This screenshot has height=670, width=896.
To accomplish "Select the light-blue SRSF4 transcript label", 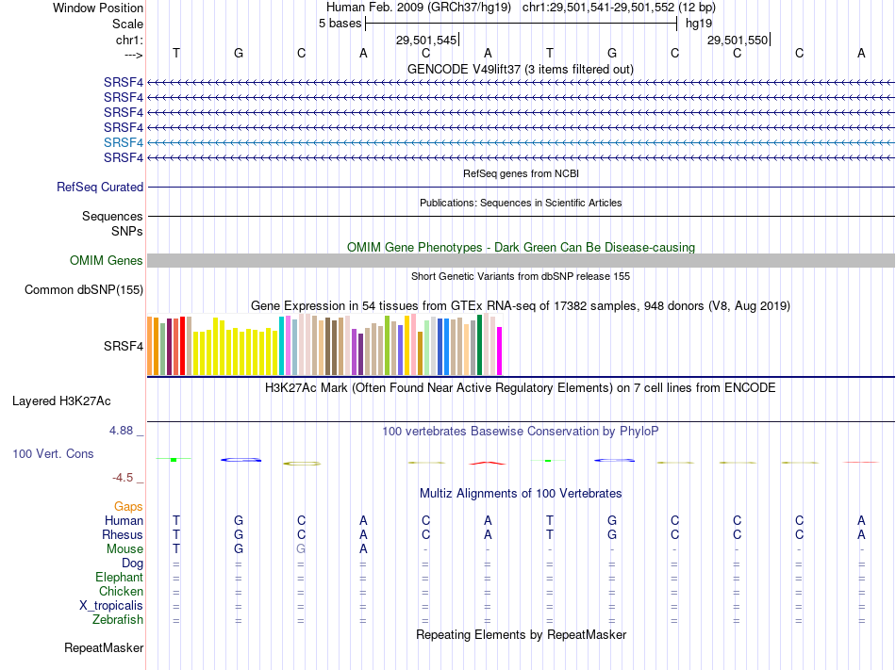I will pyautogui.click(x=124, y=142).
